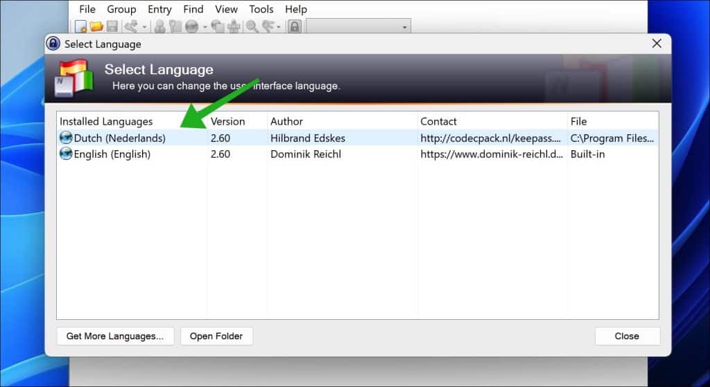Image resolution: width=710 pixels, height=387 pixels.
Task: Open the Add Entry dropdown arrow
Action: coord(144,27)
